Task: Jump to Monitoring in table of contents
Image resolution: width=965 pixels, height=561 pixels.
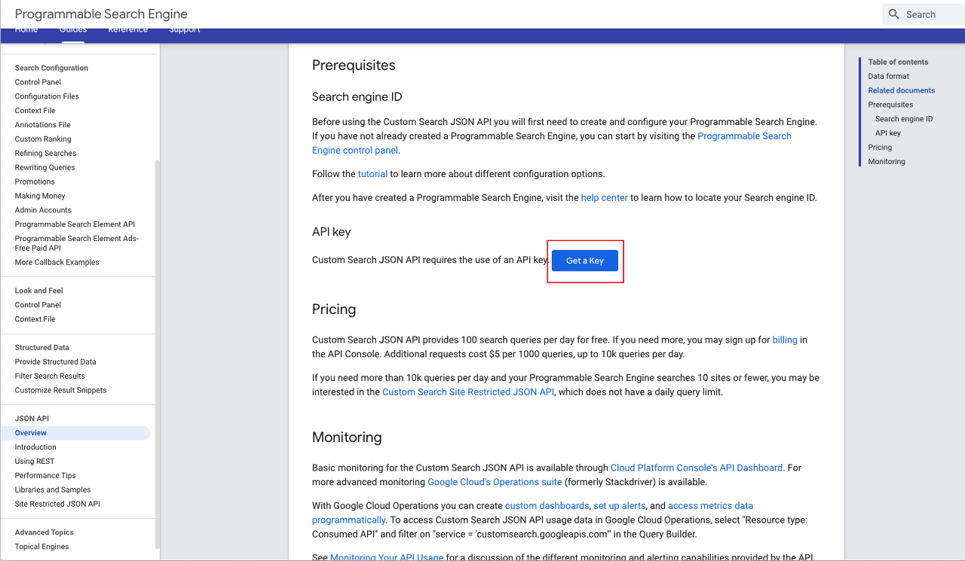Action: pyautogui.click(x=887, y=162)
